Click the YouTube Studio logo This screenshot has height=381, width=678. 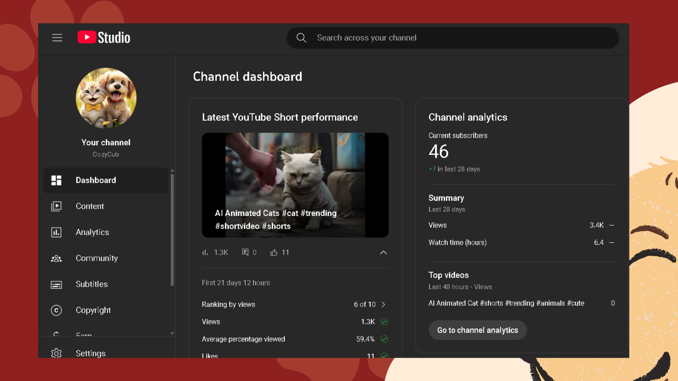(104, 37)
